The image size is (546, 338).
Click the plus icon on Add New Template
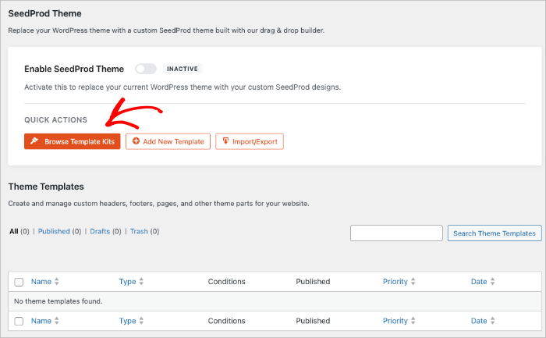[136, 141]
